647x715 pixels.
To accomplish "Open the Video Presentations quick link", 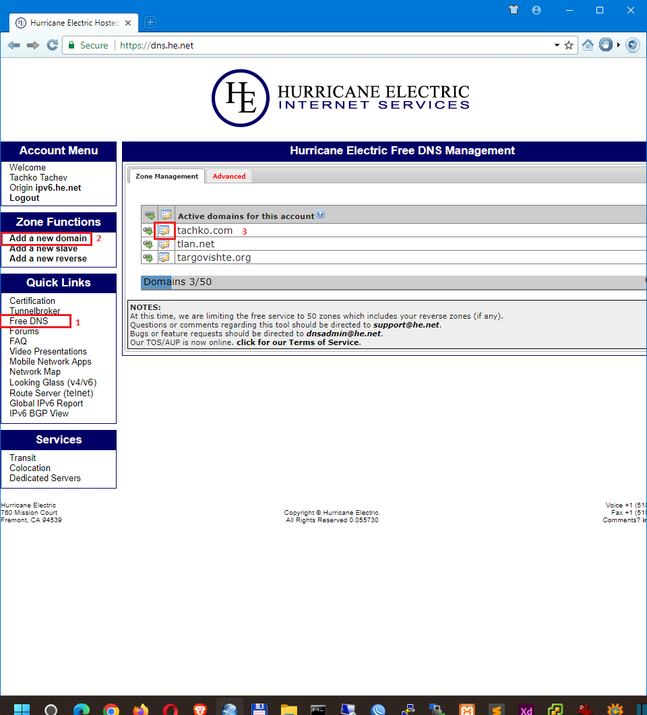I will click(x=48, y=352).
